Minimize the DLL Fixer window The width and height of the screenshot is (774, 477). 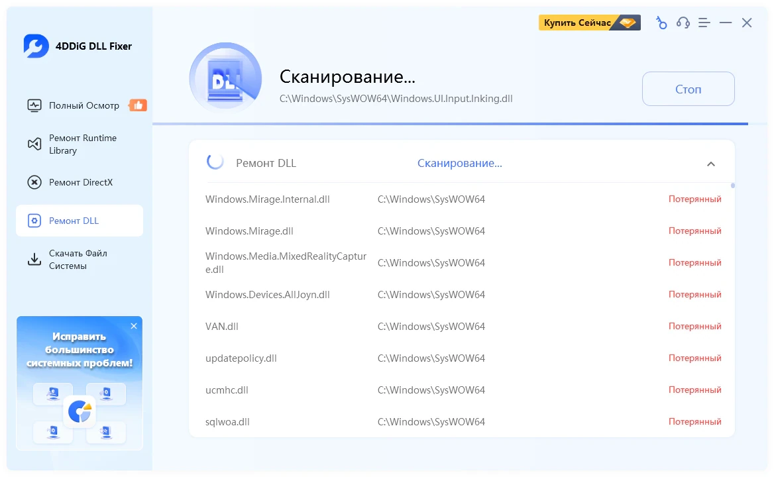(x=726, y=23)
